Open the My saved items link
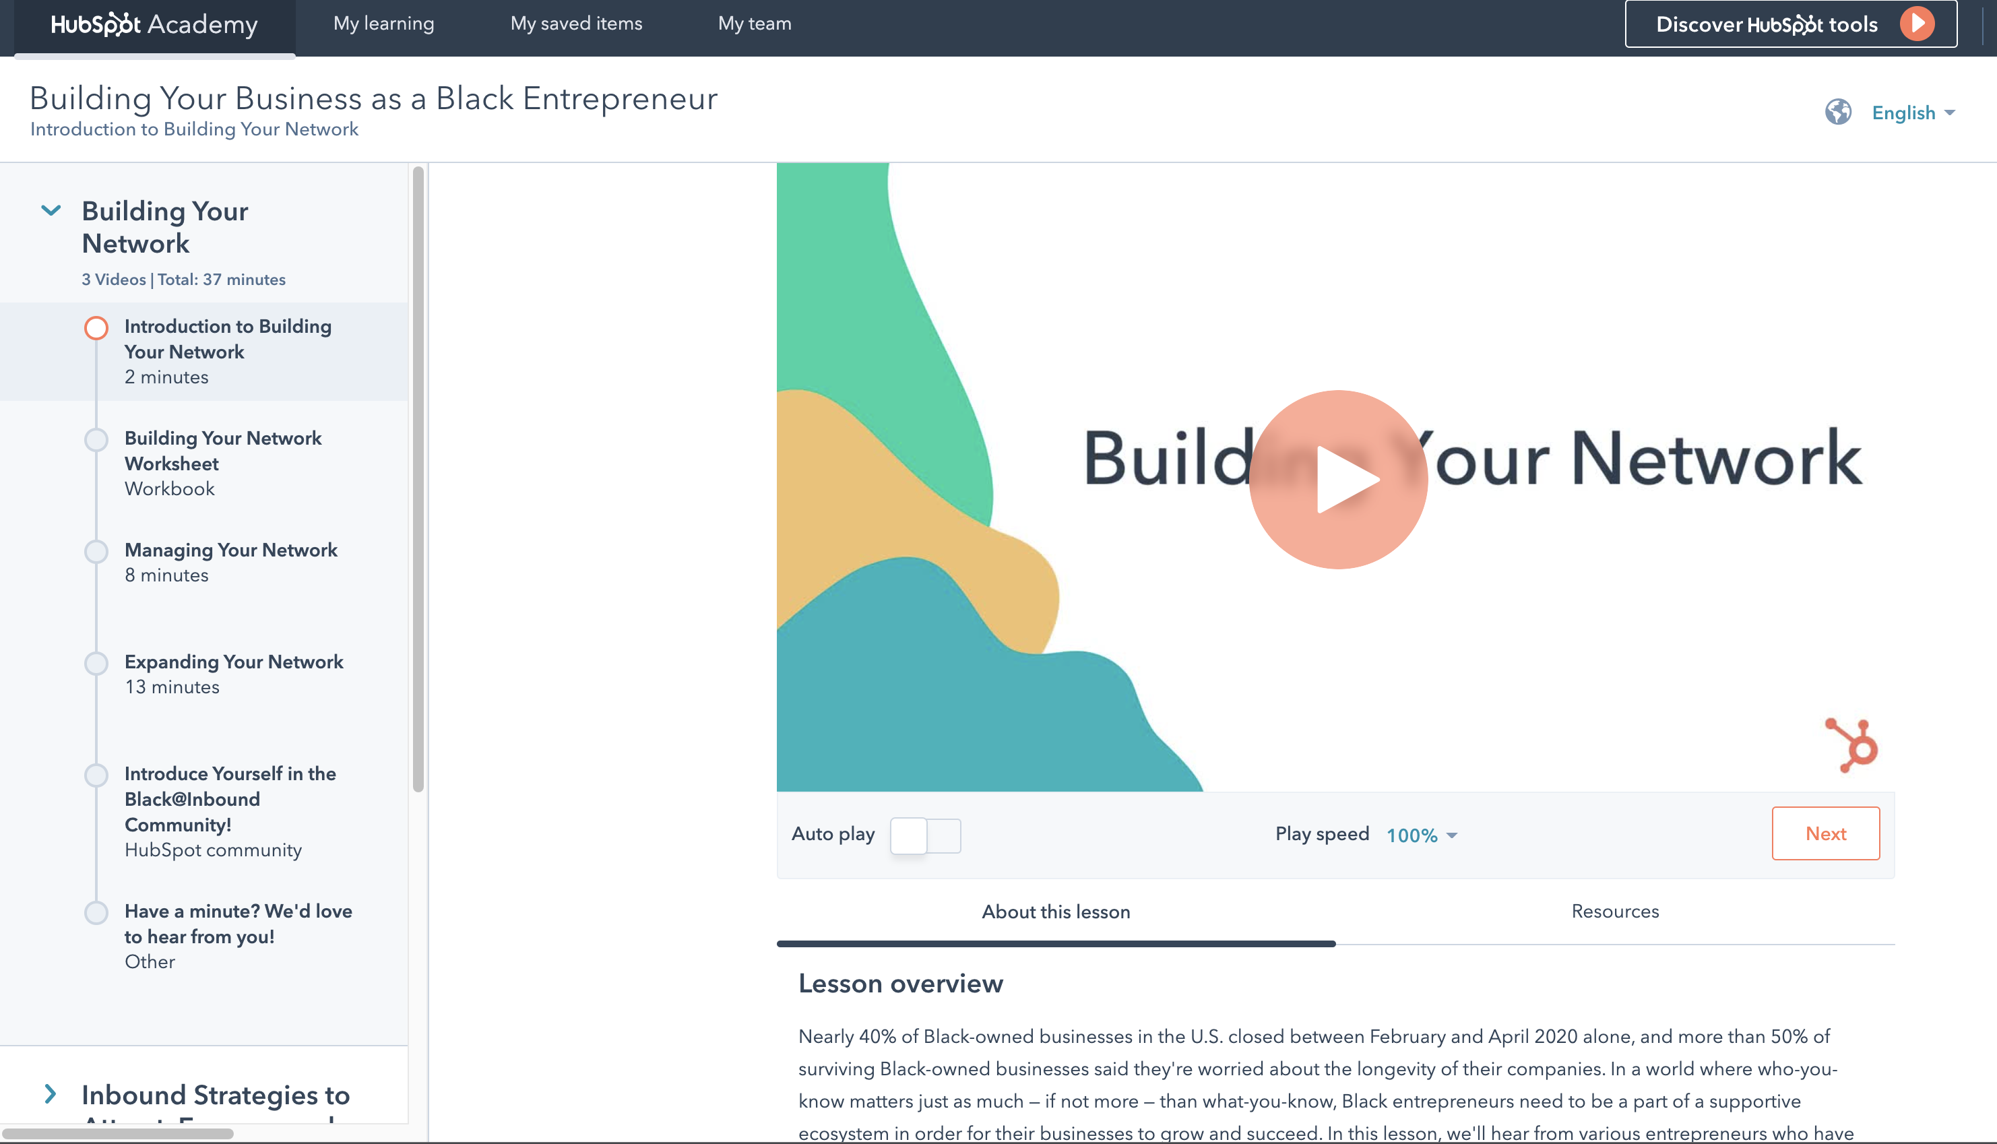This screenshot has width=1997, height=1144. pyautogui.click(x=576, y=24)
